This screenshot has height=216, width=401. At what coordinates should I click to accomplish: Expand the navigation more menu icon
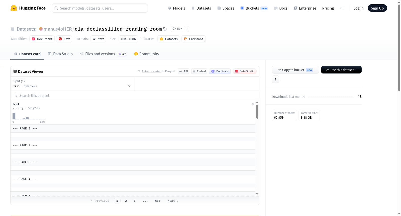(x=342, y=8)
